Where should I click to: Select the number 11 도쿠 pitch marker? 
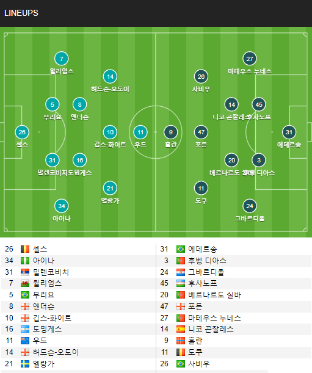[x=201, y=188]
